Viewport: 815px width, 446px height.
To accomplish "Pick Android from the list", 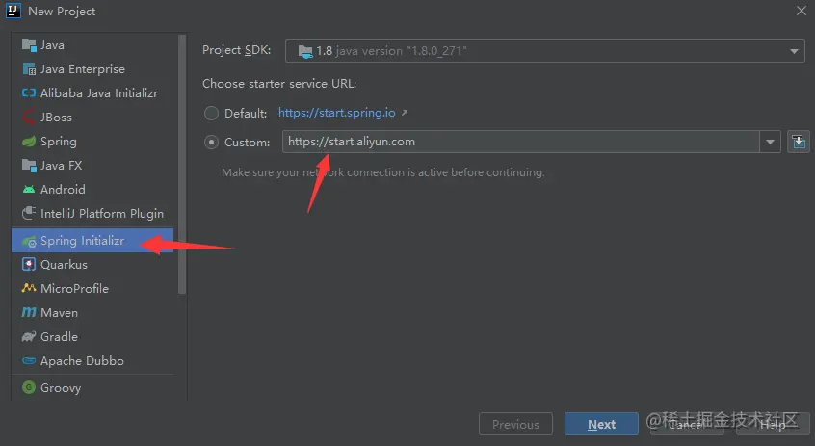I will [92, 189].
